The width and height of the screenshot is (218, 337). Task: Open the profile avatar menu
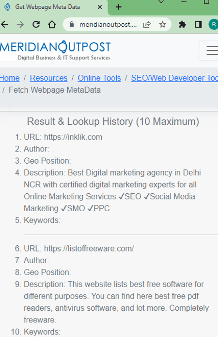[x=213, y=24]
